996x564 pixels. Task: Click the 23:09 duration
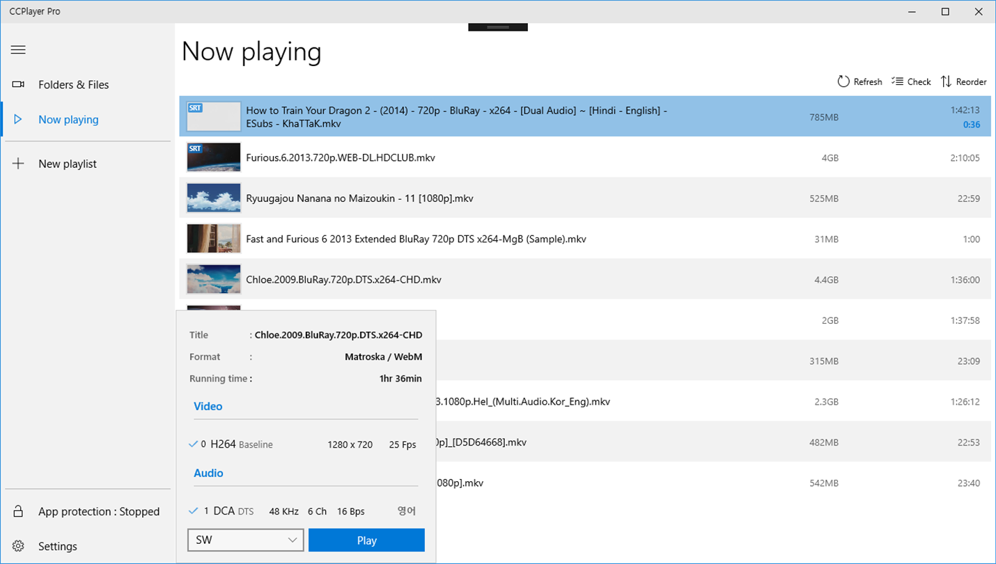pos(969,361)
